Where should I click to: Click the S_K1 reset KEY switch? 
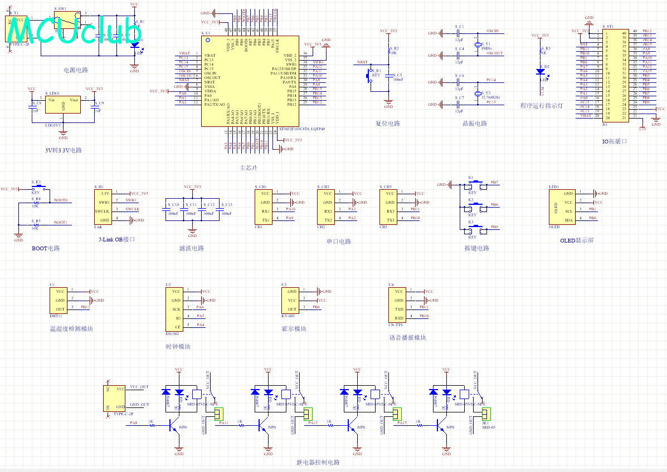[x=369, y=76]
